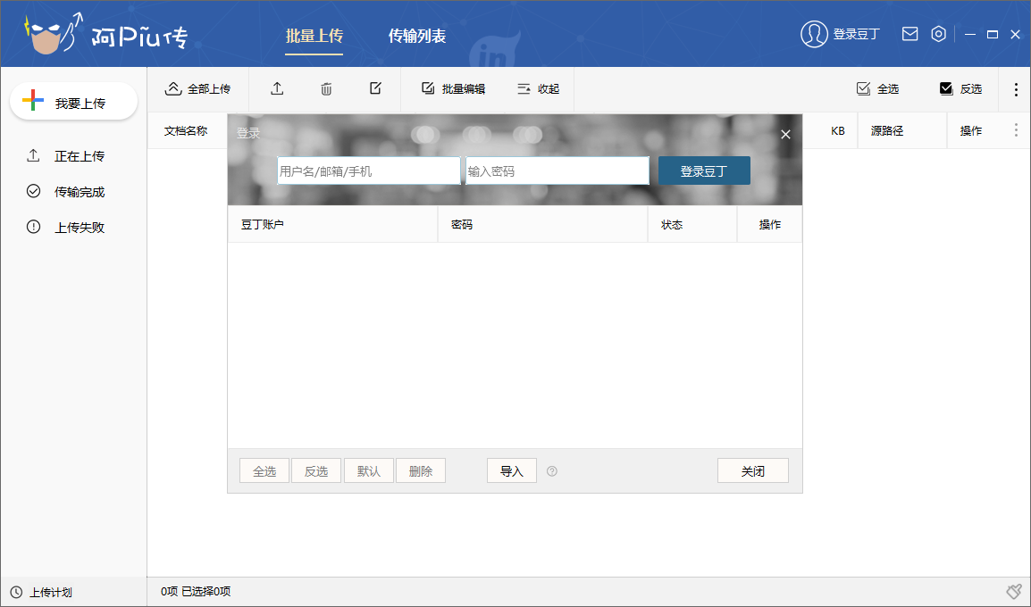Open the toolbar vertical dots menu

1017,88
